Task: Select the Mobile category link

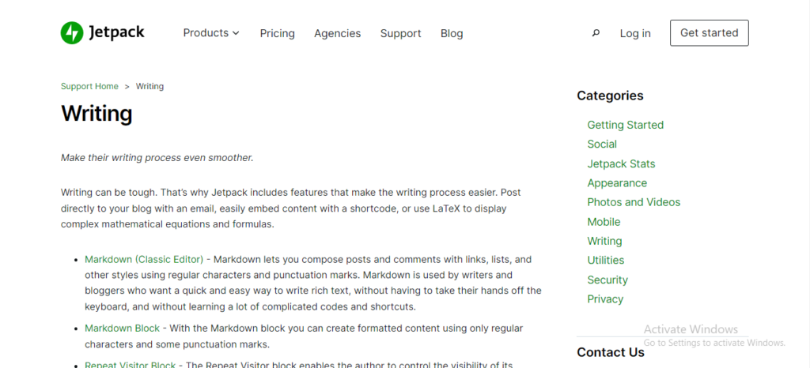Action: (x=604, y=222)
